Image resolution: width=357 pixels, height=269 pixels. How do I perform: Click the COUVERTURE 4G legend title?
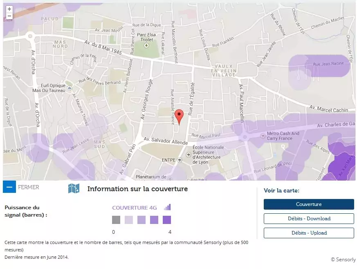pyautogui.click(x=135, y=208)
